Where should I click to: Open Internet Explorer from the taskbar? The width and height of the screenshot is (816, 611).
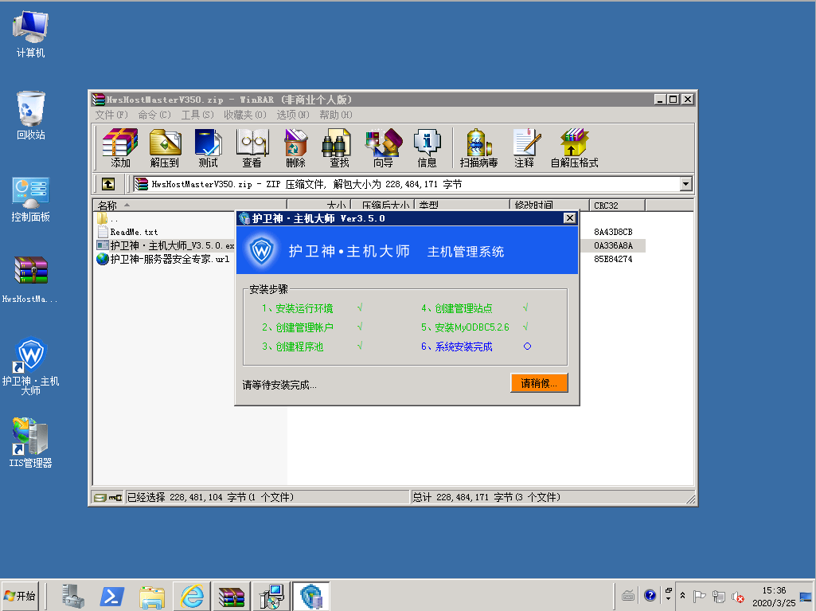[192, 596]
